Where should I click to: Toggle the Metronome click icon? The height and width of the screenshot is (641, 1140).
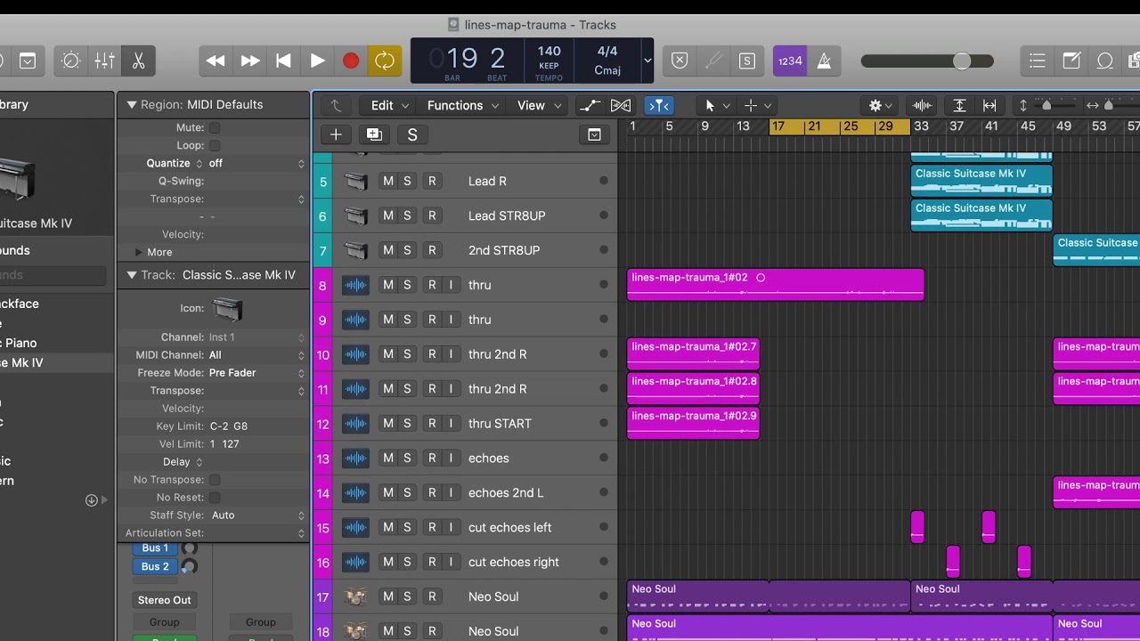click(824, 61)
